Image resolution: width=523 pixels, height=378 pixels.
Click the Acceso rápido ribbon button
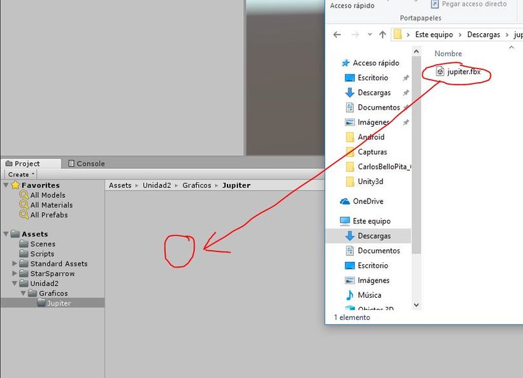352,6
